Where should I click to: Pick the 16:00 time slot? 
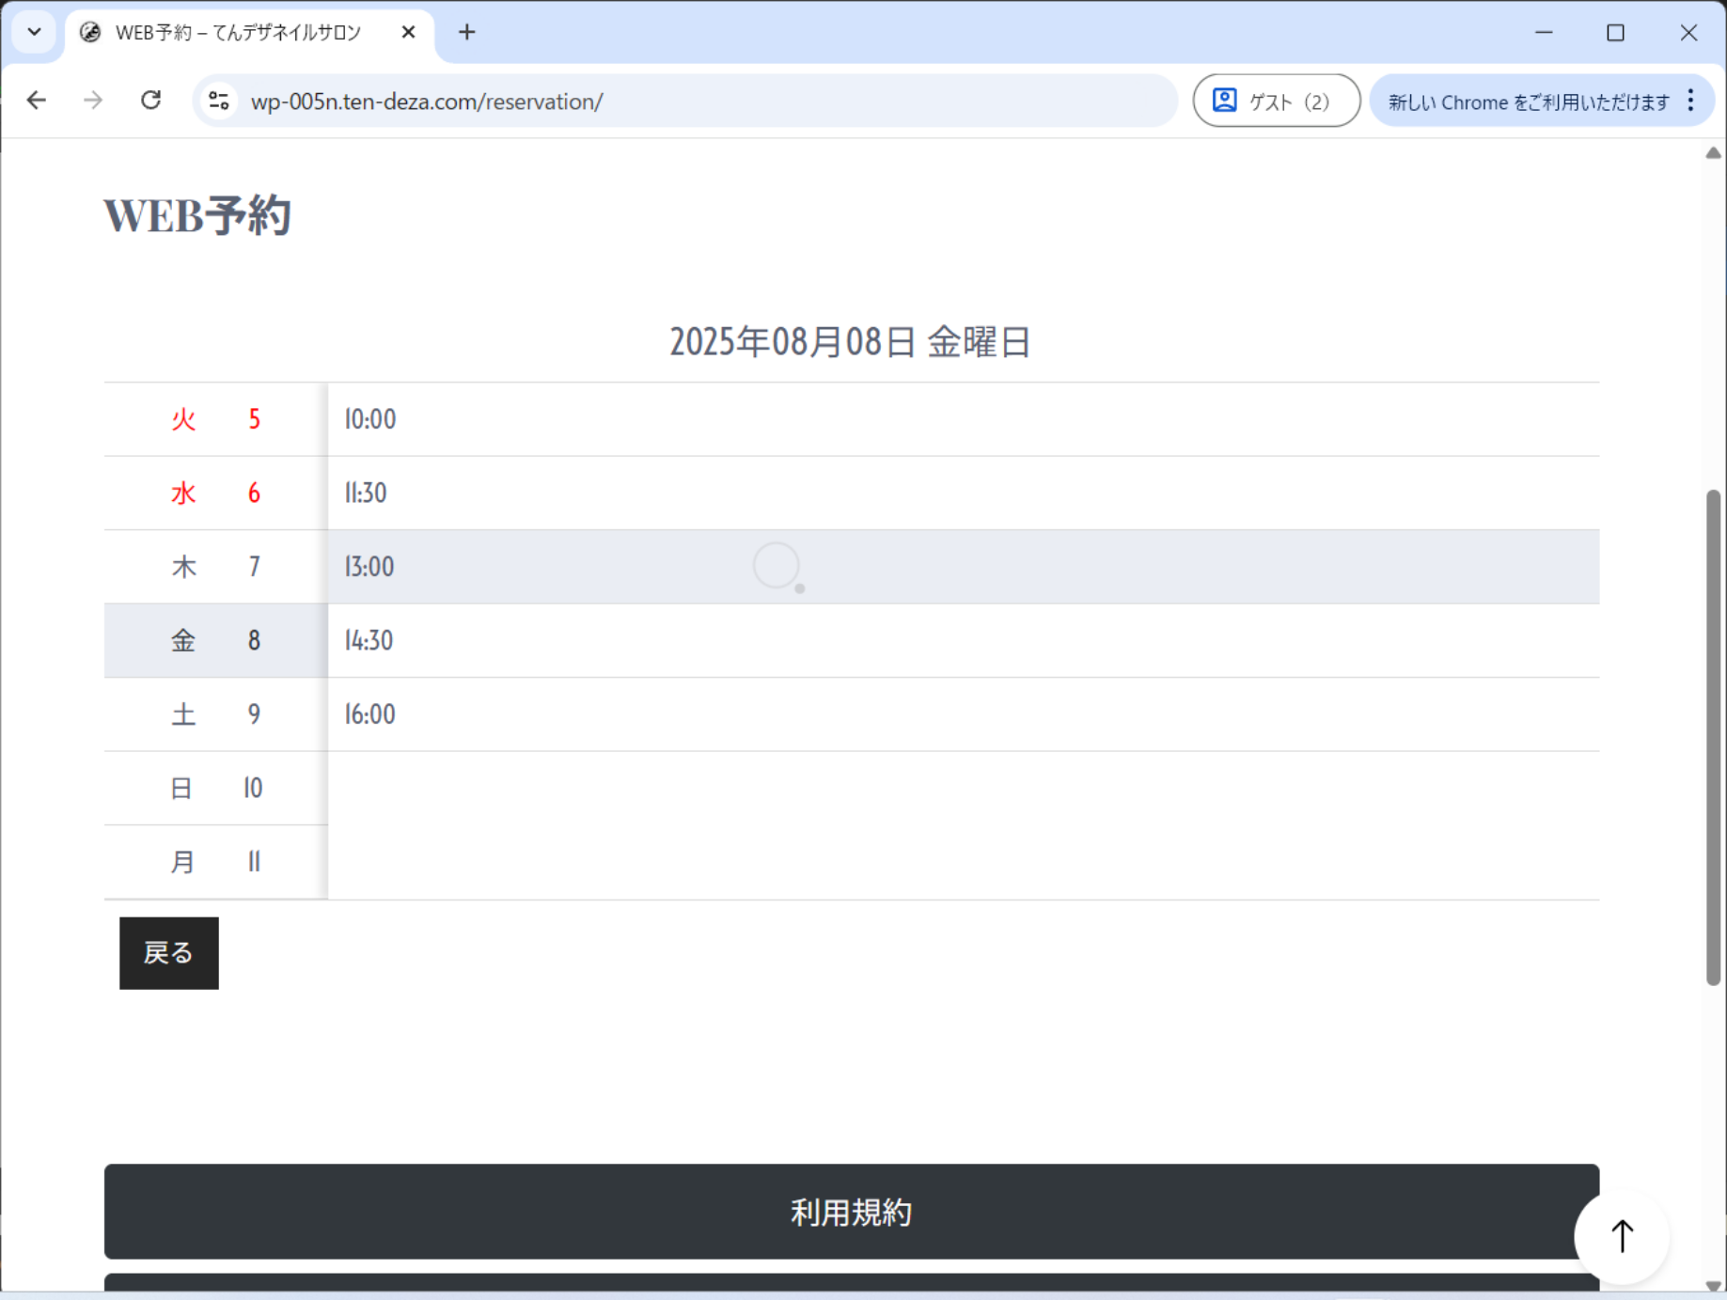click(963, 714)
